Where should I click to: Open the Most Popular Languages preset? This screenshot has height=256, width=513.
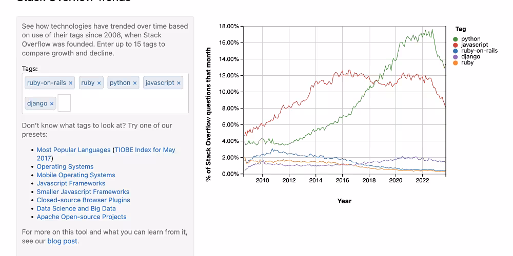pyautogui.click(x=73, y=150)
